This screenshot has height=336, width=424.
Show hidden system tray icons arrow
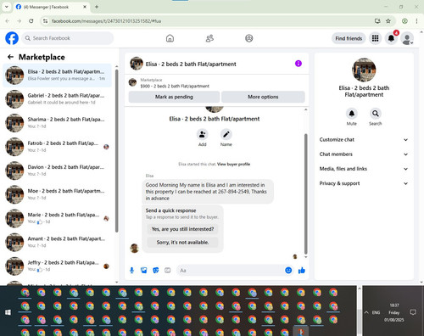point(366,312)
